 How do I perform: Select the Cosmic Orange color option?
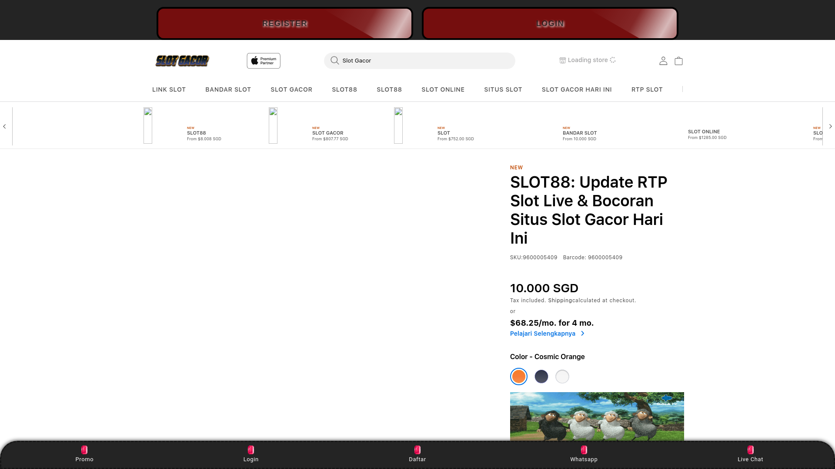point(518,377)
